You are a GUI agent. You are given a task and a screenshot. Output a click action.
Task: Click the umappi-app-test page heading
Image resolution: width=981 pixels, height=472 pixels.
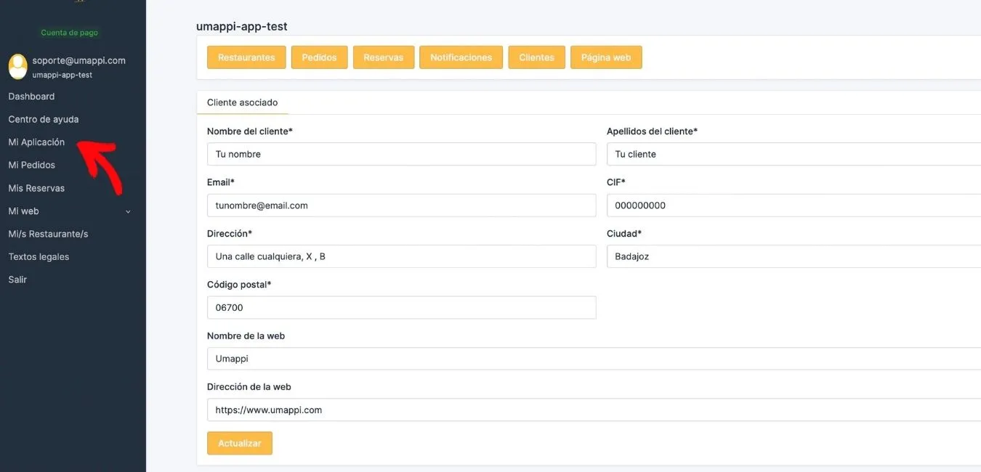(x=242, y=26)
